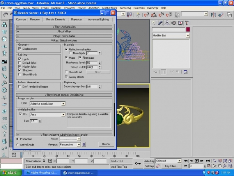The height and width of the screenshot is (176, 234).
Task: Open the Preset dropdown
Action: click(79, 139)
